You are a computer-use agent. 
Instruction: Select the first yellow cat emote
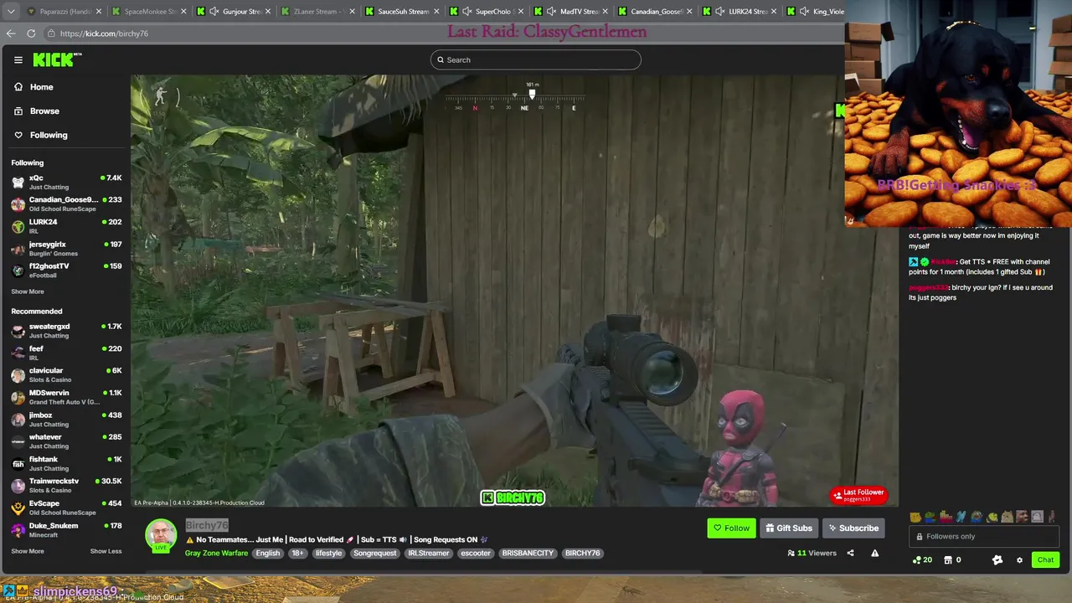(915, 517)
